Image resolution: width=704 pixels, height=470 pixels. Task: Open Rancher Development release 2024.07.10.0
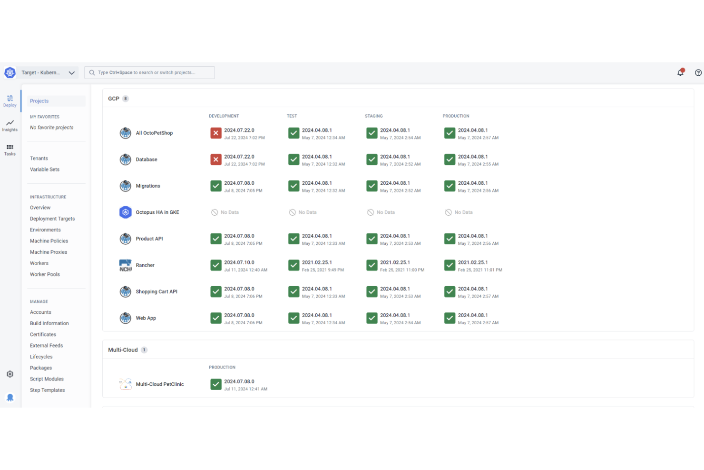(x=239, y=262)
